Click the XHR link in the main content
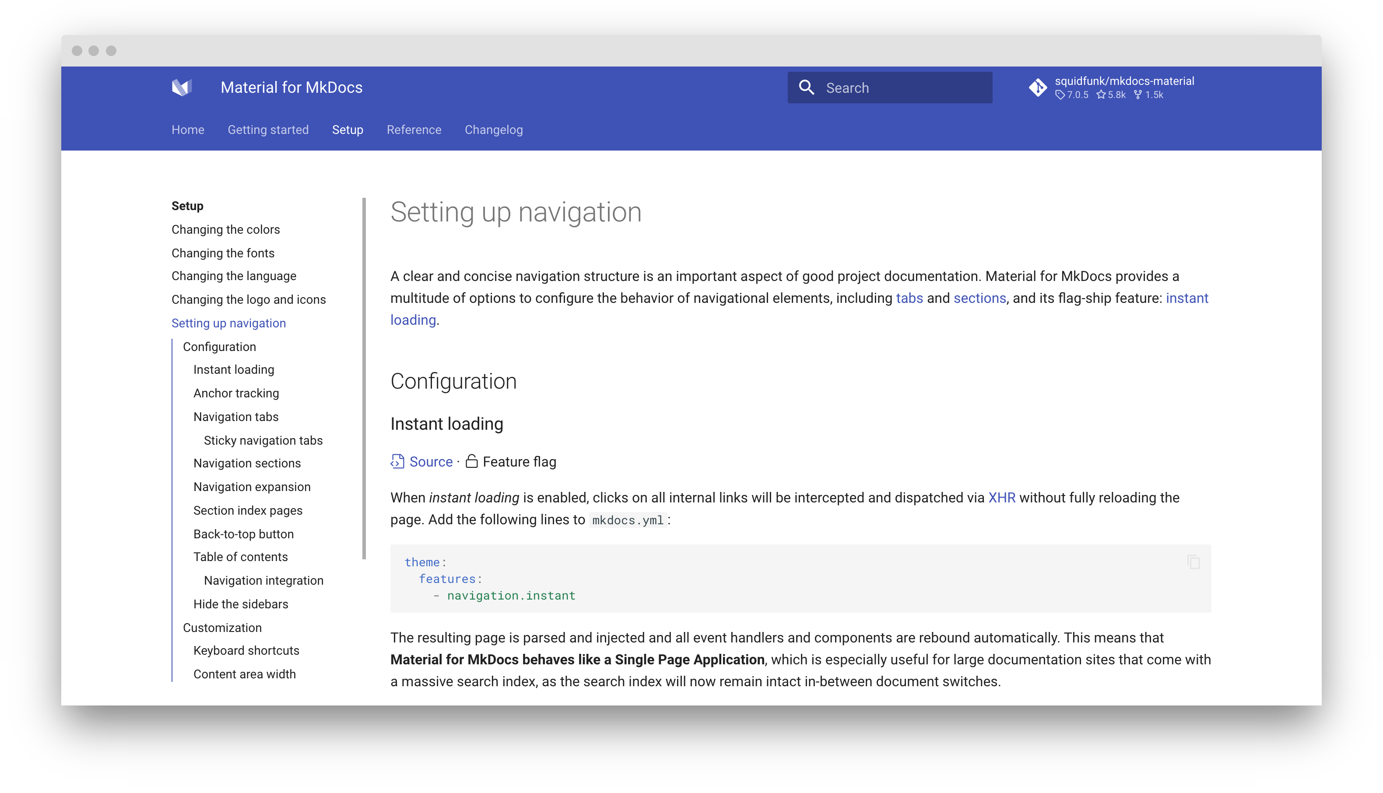Screen dimensions: 1383x793 [1003, 497]
